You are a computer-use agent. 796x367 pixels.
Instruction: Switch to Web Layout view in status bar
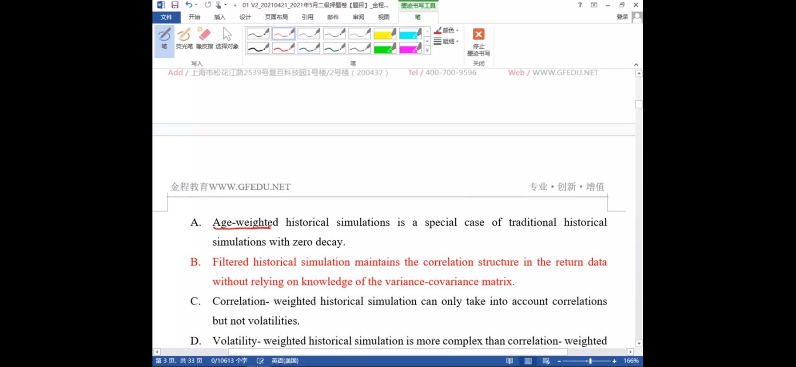coord(546,361)
